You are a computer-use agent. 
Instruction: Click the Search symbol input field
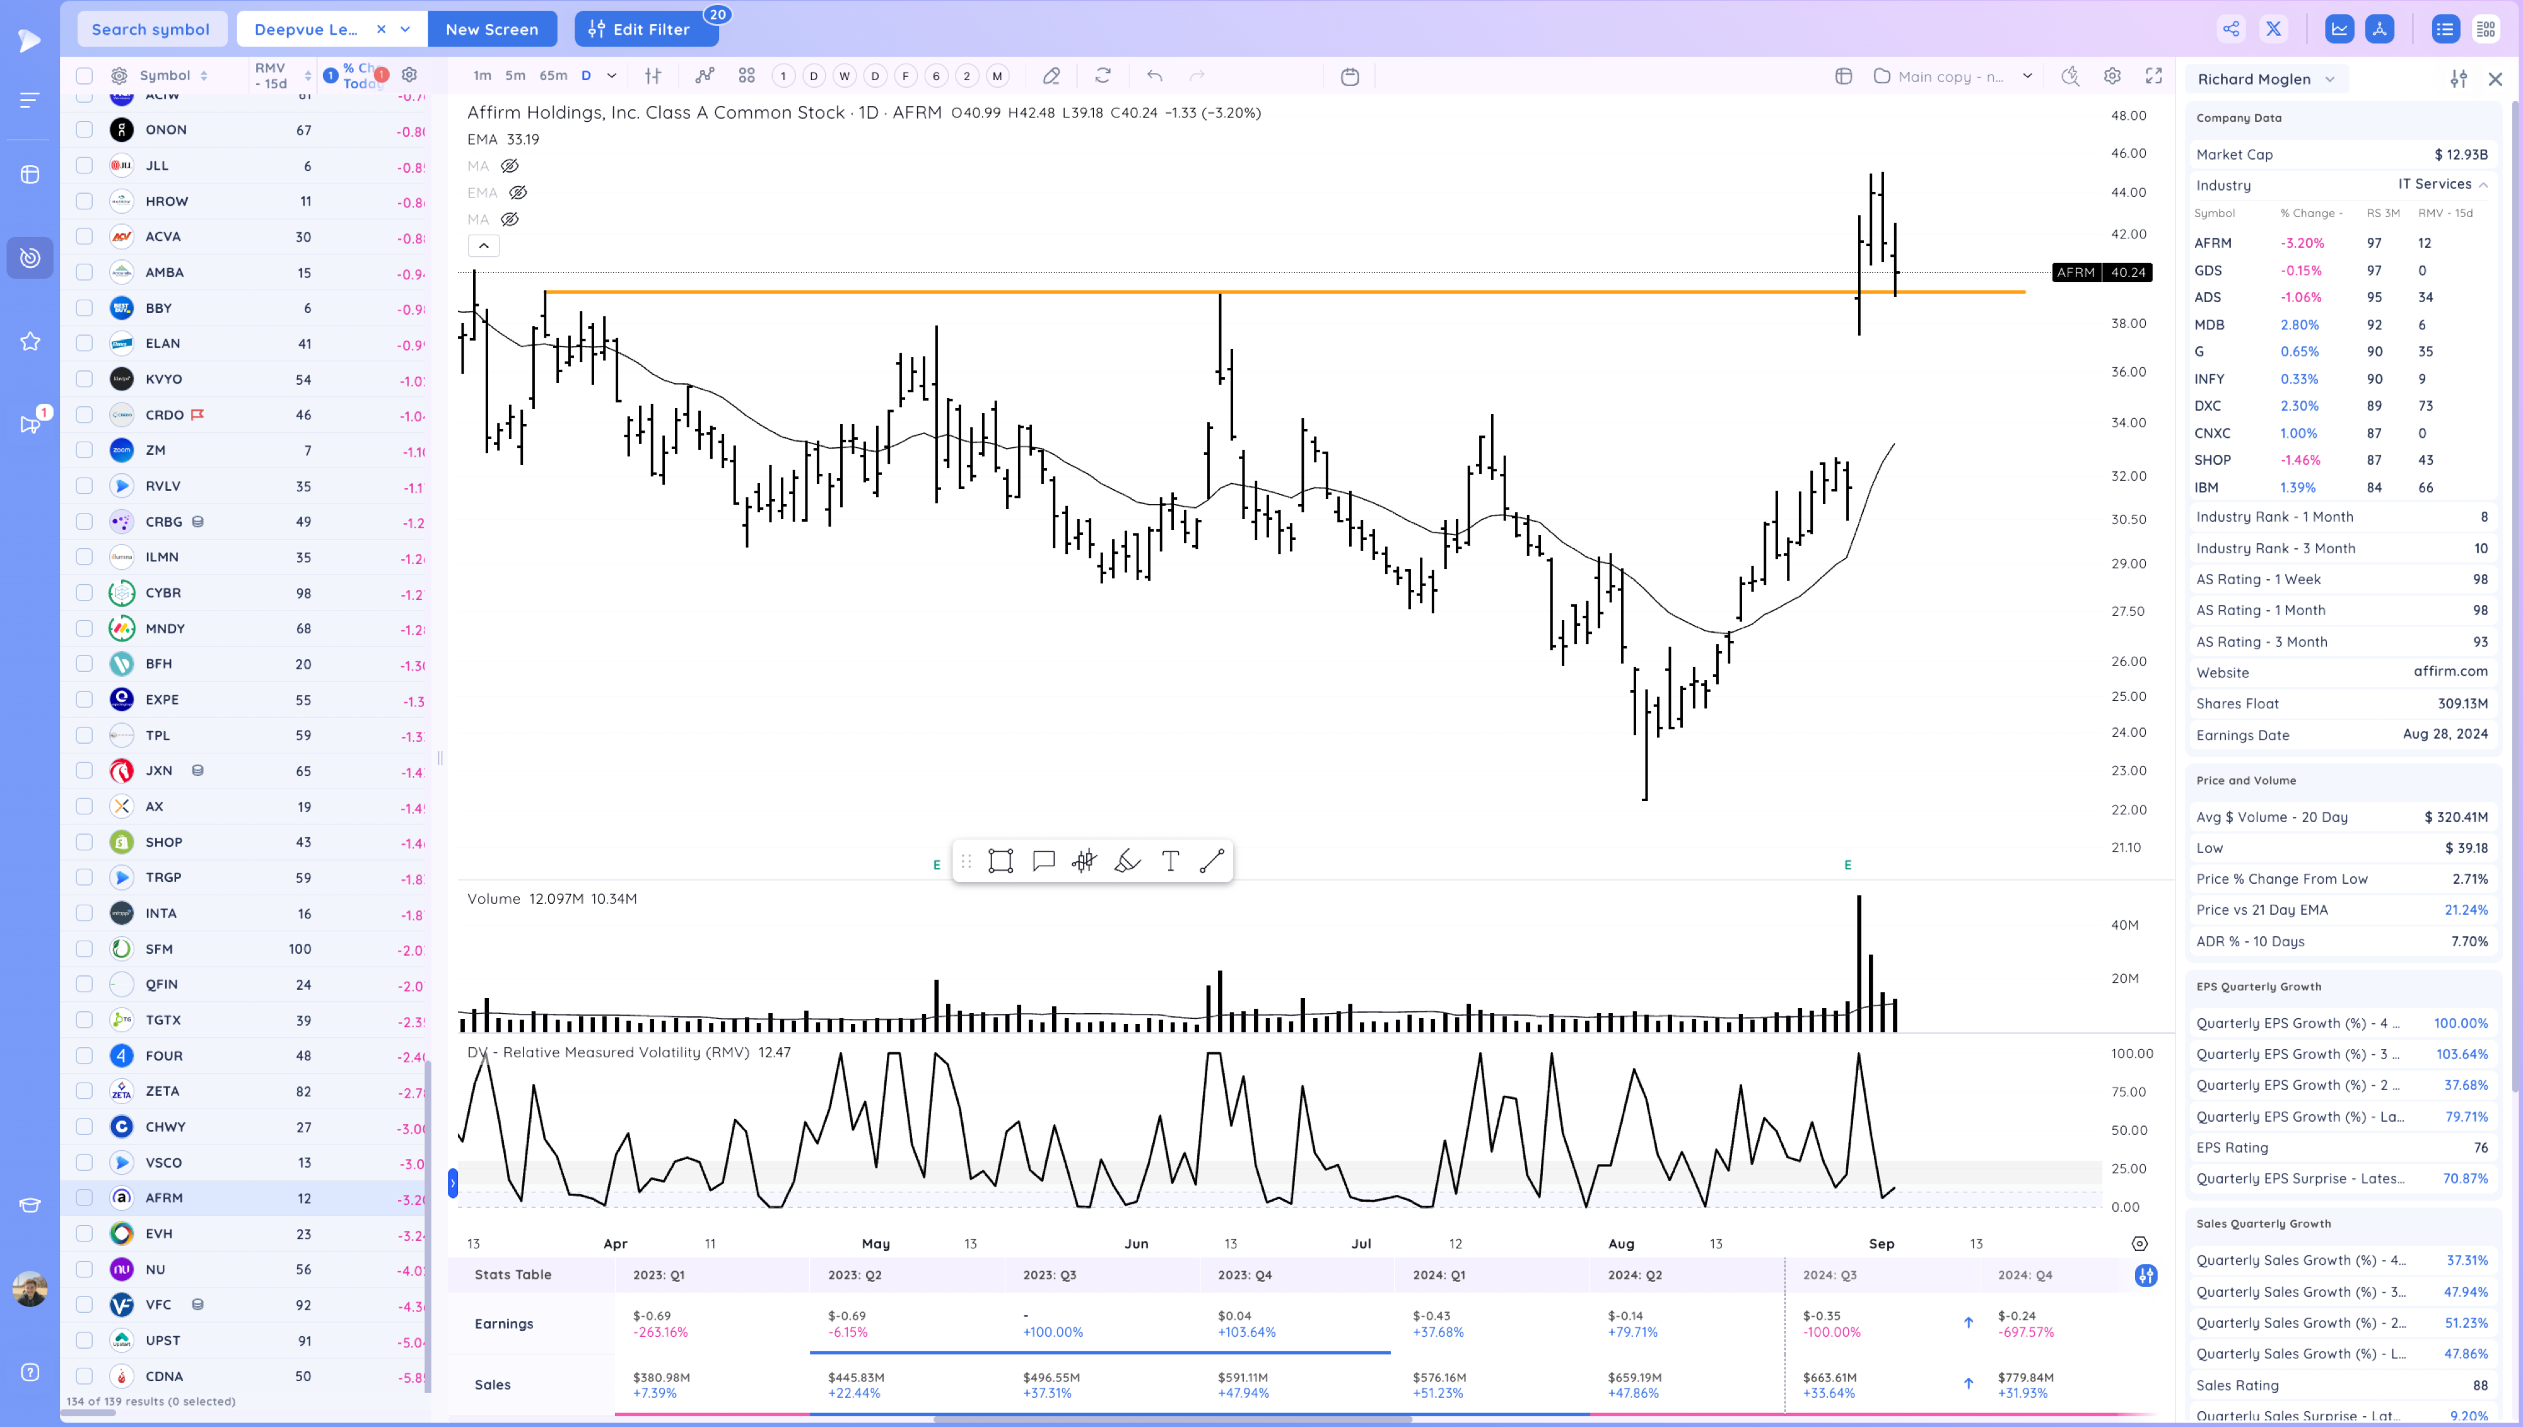point(152,28)
